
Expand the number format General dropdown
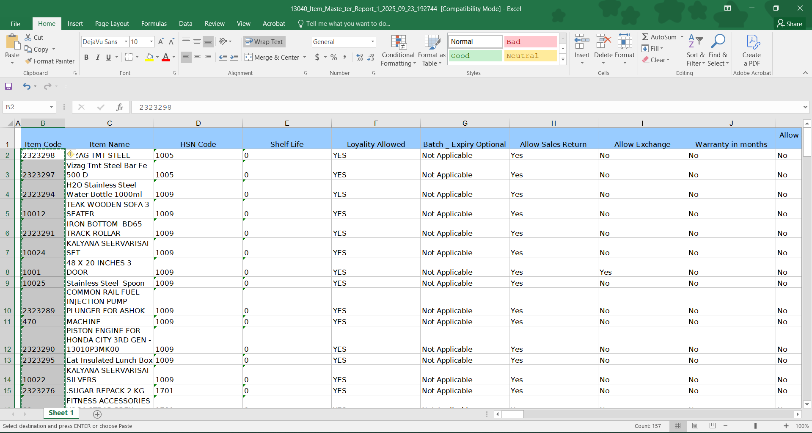pyautogui.click(x=372, y=41)
